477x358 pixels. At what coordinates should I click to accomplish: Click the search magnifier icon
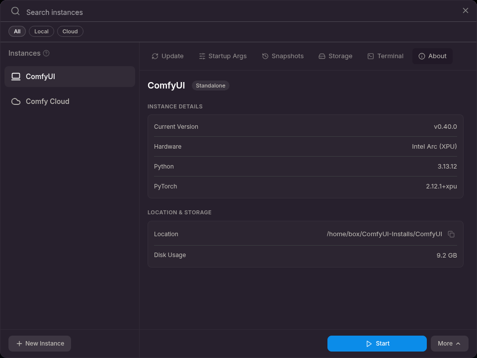tap(15, 11)
